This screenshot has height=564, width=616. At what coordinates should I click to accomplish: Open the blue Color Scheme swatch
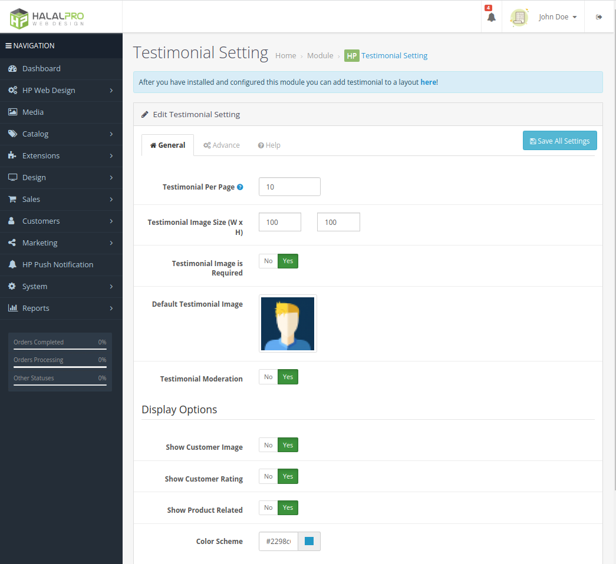point(309,542)
